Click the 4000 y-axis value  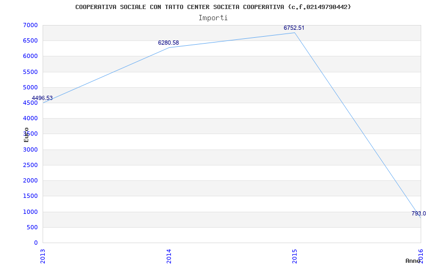pos(30,118)
